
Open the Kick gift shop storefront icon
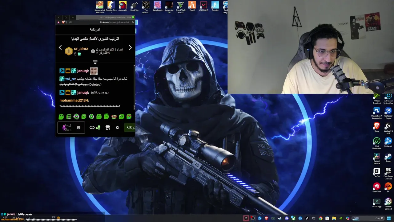(107, 128)
